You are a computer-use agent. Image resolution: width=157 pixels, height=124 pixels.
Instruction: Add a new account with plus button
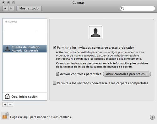coord(5,105)
